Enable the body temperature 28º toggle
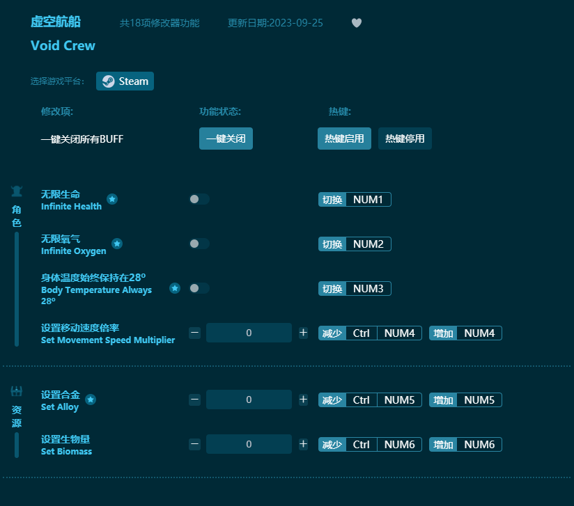The height and width of the screenshot is (506, 574). (199, 288)
